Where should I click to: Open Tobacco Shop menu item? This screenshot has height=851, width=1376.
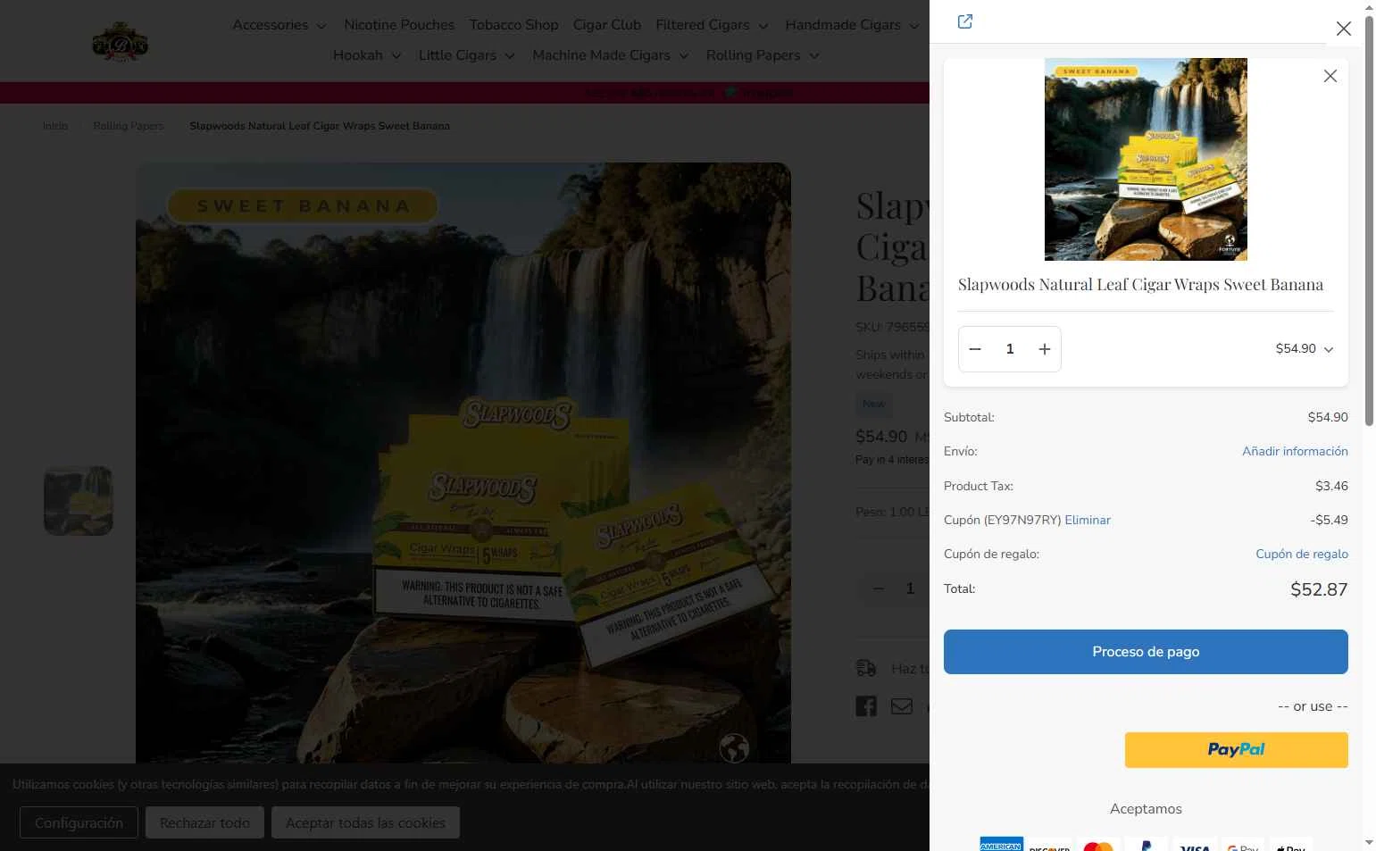click(514, 25)
